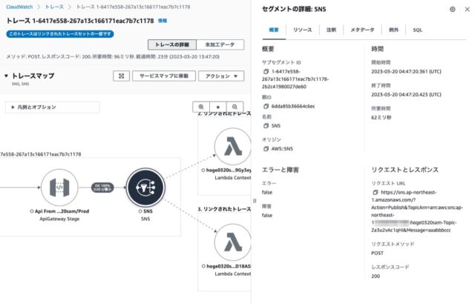Select the トレースの詳細 toggle button
This screenshot has height=304, width=475.
coord(172,44)
